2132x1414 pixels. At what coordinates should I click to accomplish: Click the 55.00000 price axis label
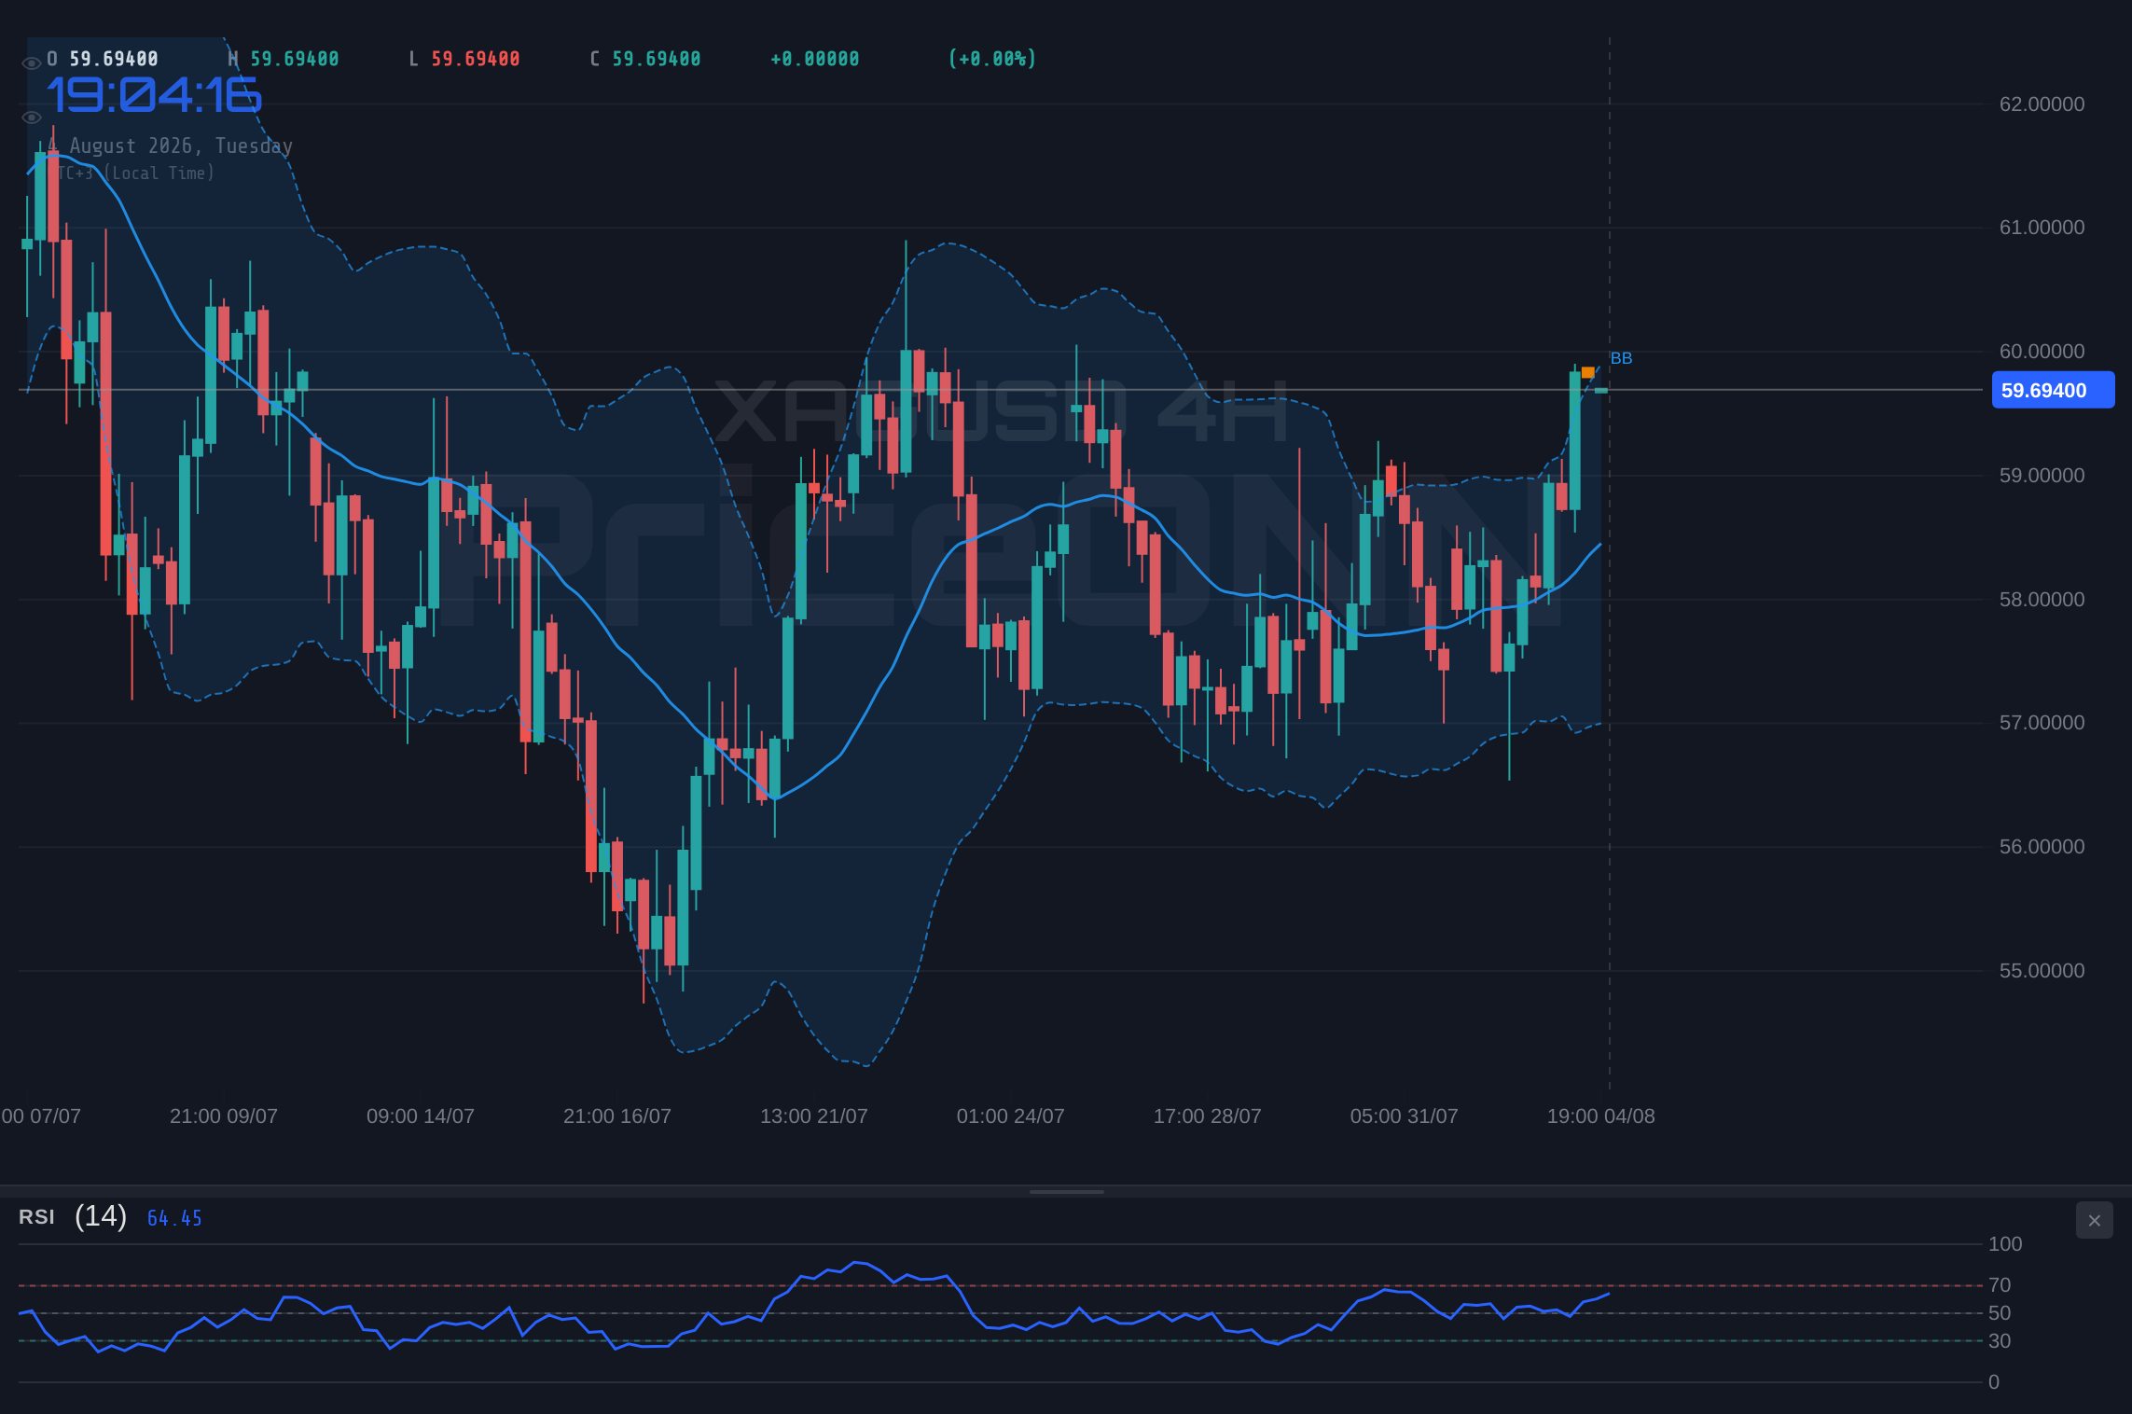[2042, 971]
